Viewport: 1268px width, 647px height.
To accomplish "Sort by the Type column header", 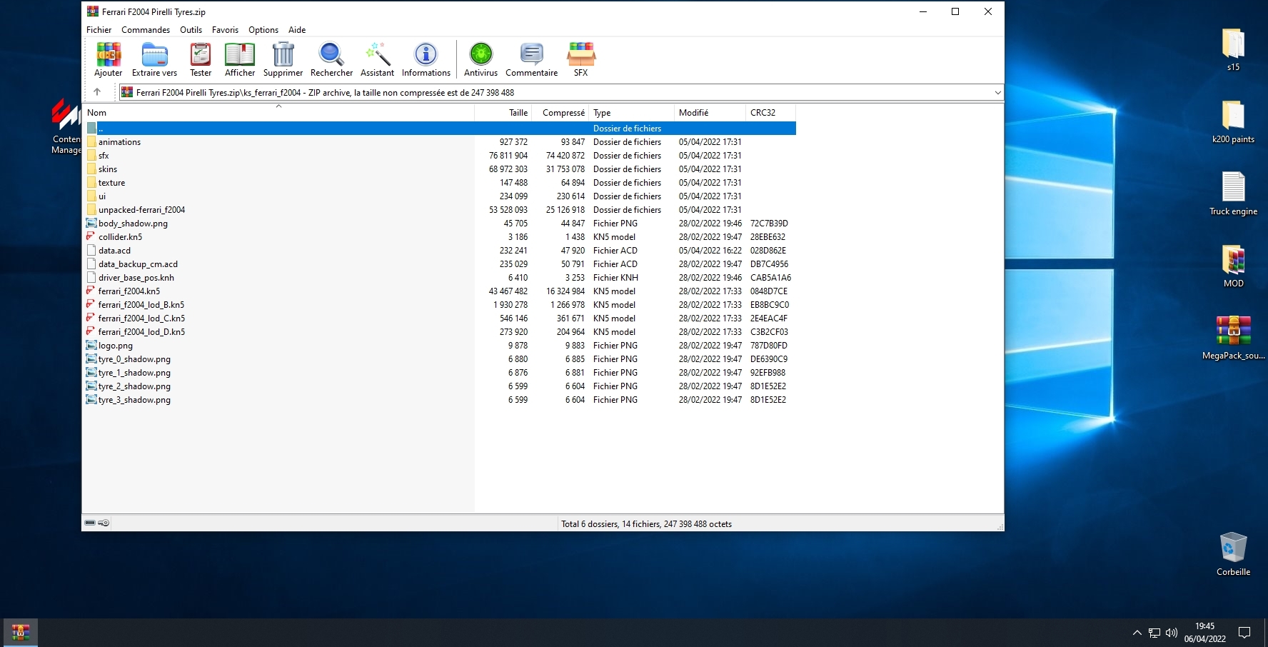I will pyautogui.click(x=632, y=113).
